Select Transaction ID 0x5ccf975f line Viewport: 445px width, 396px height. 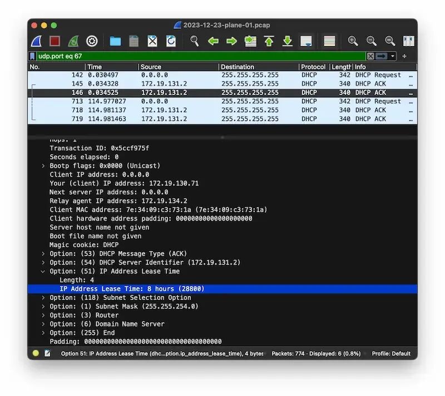click(x=100, y=148)
